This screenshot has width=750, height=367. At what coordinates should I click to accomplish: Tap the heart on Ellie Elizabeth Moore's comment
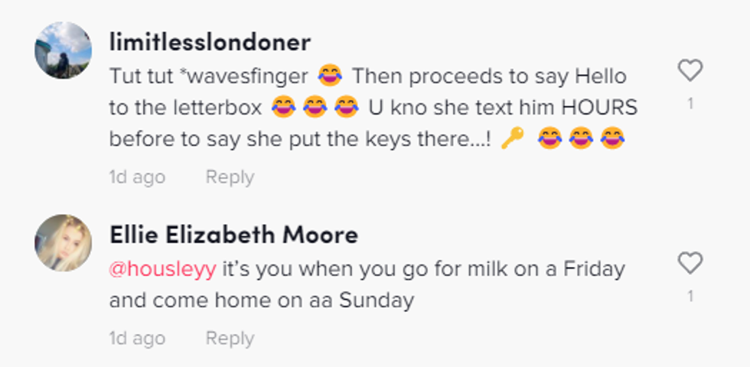click(690, 265)
